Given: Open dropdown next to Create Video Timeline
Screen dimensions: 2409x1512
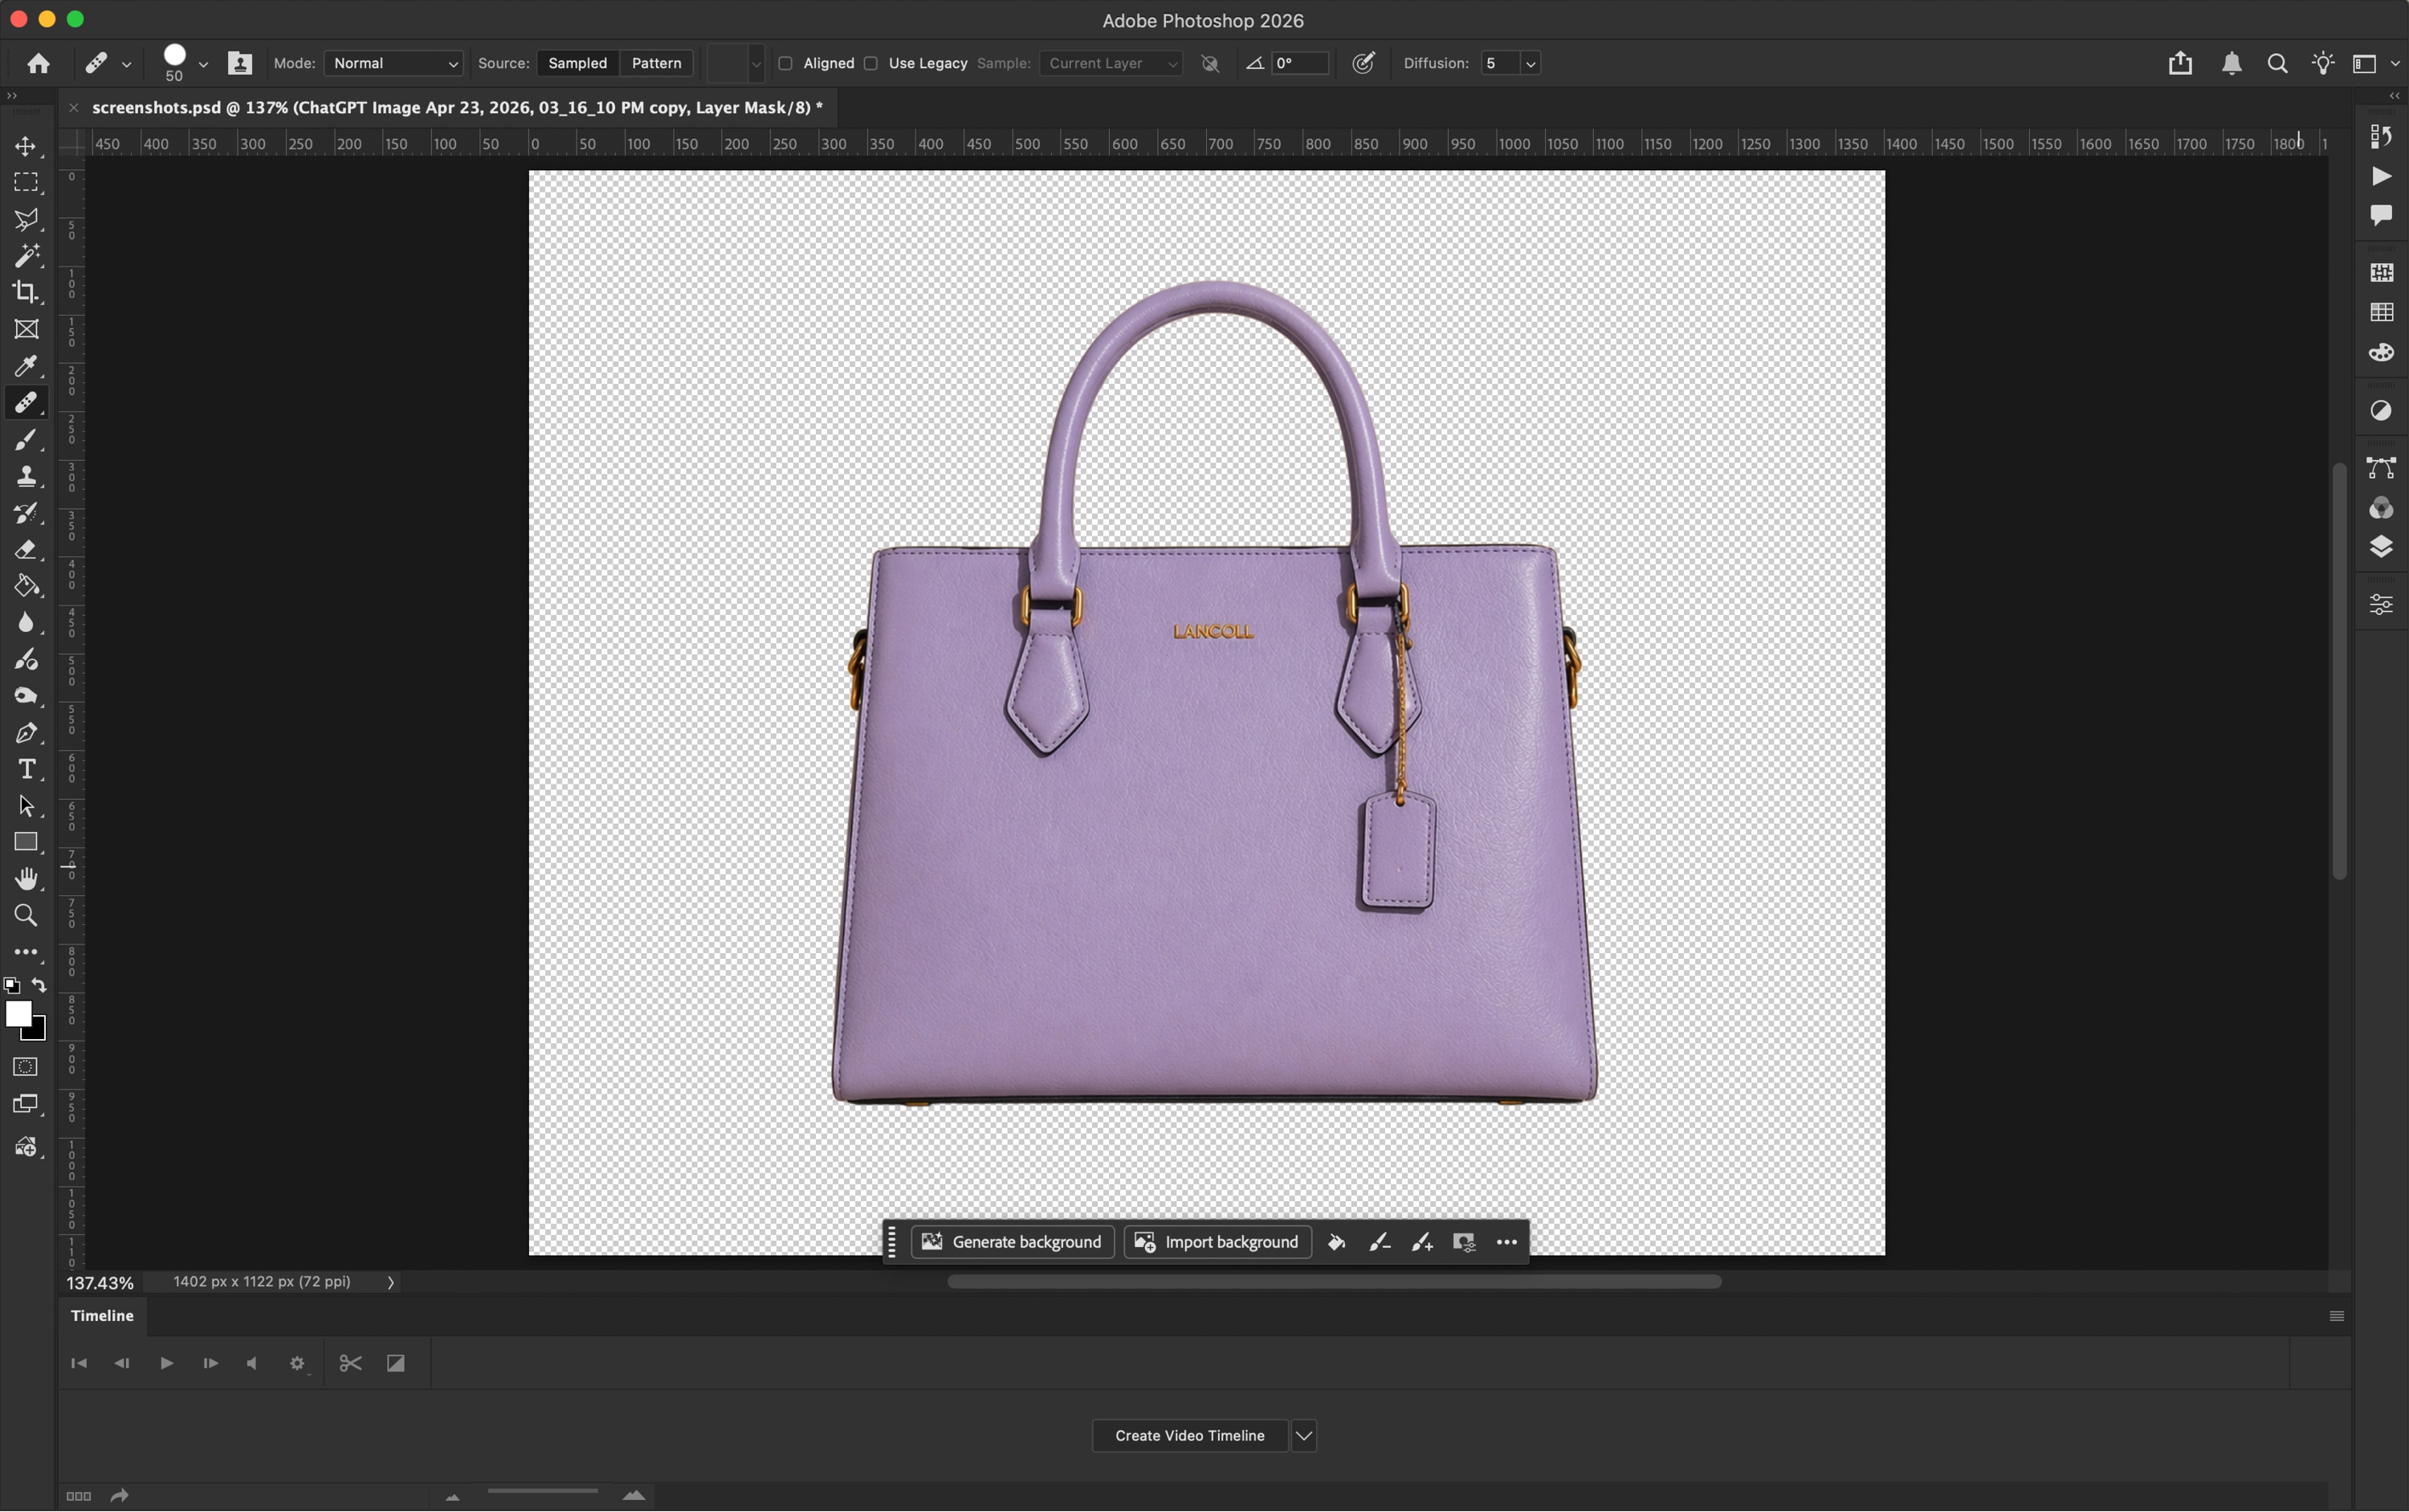Looking at the screenshot, I should click(1304, 1436).
